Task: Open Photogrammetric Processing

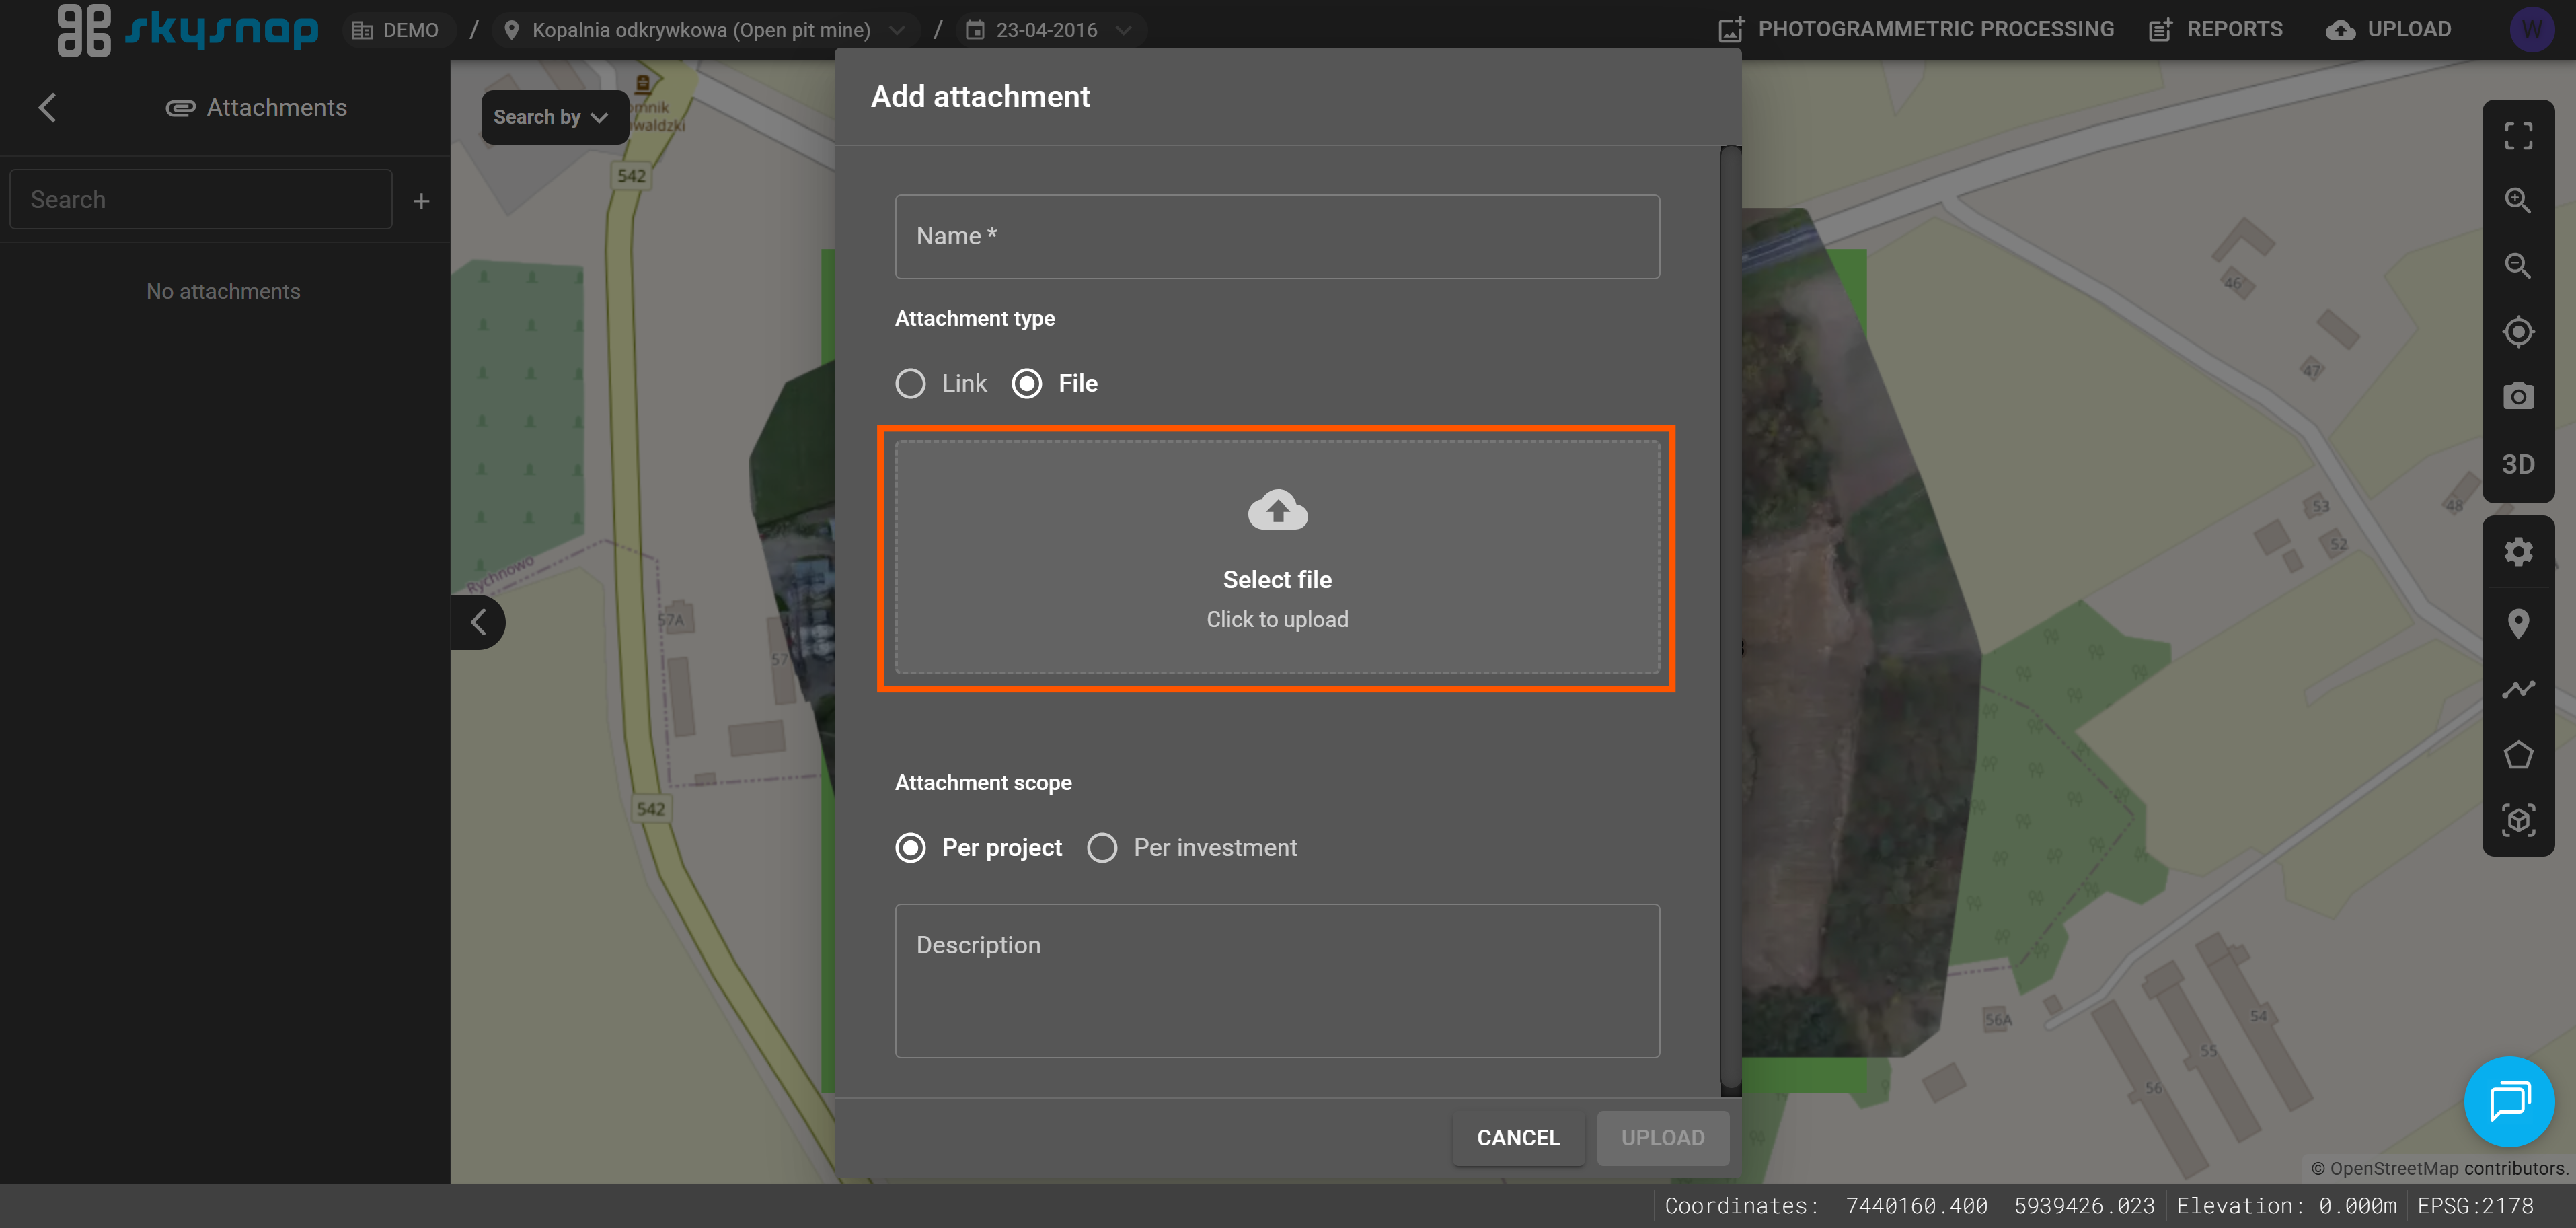Action: point(1915,29)
